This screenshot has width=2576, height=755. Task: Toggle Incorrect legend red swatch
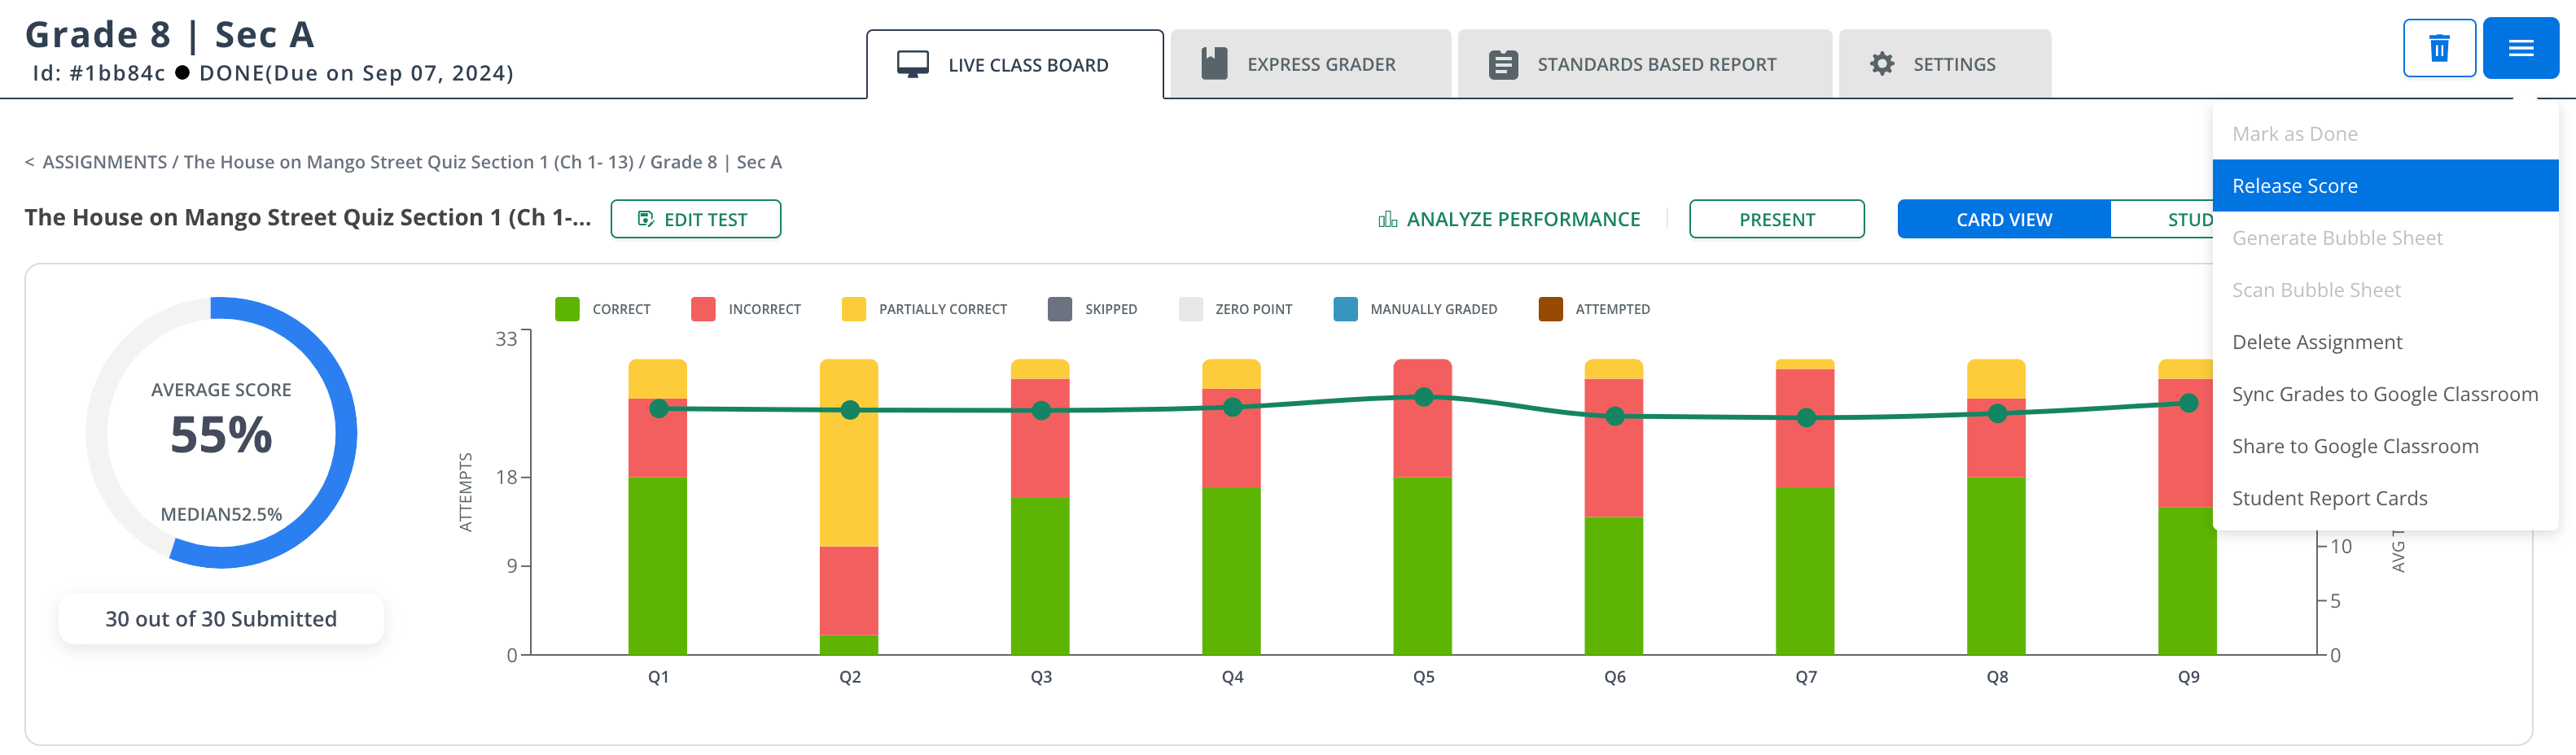coord(703,308)
